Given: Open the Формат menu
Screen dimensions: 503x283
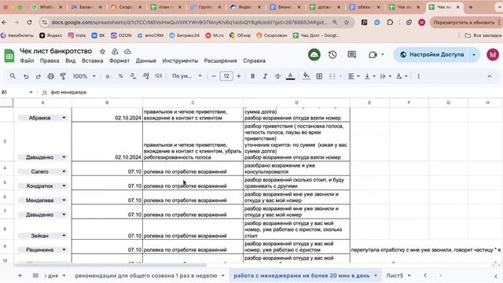Looking at the screenshot, I should coord(119,61).
